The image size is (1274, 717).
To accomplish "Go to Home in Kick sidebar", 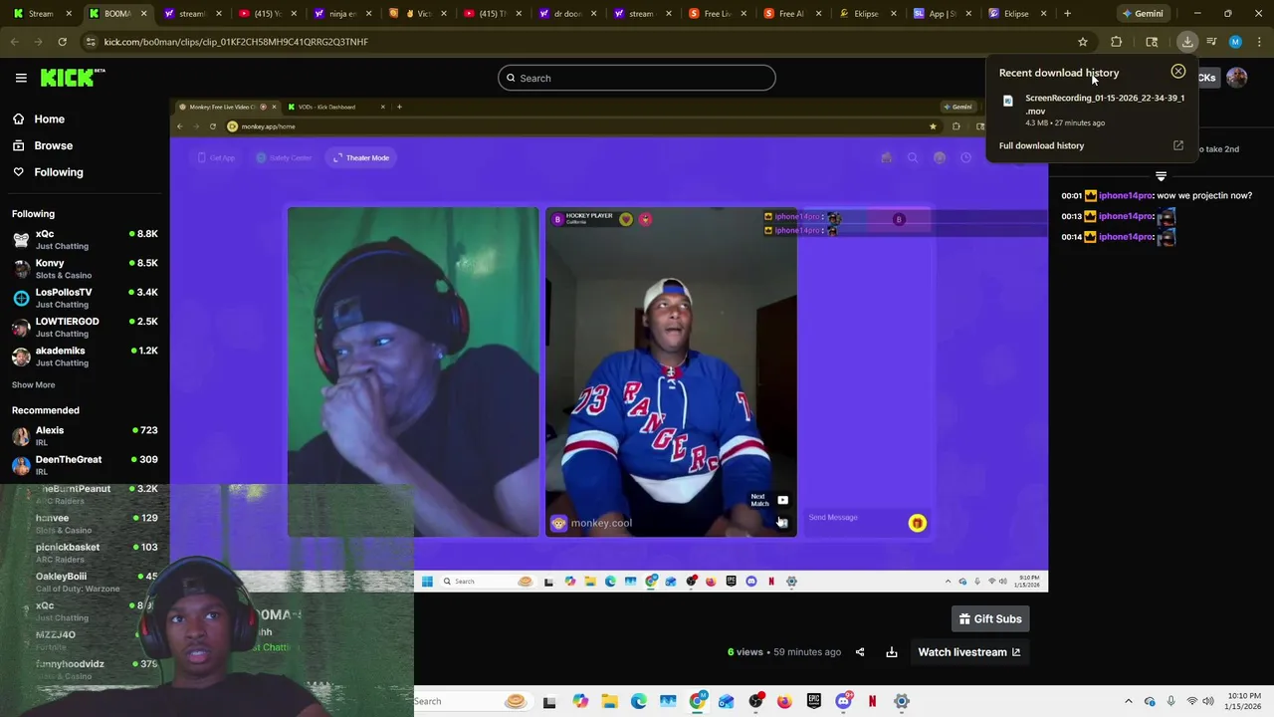I will [x=49, y=119].
